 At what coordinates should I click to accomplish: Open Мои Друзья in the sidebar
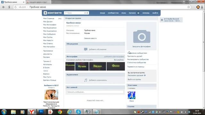(x=48, y=22)
